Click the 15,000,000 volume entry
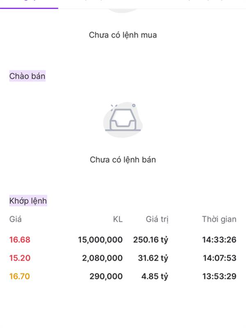The image size is (246, 328). tap(100, 240)
